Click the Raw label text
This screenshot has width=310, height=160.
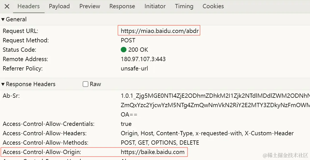tap(95, 84)
